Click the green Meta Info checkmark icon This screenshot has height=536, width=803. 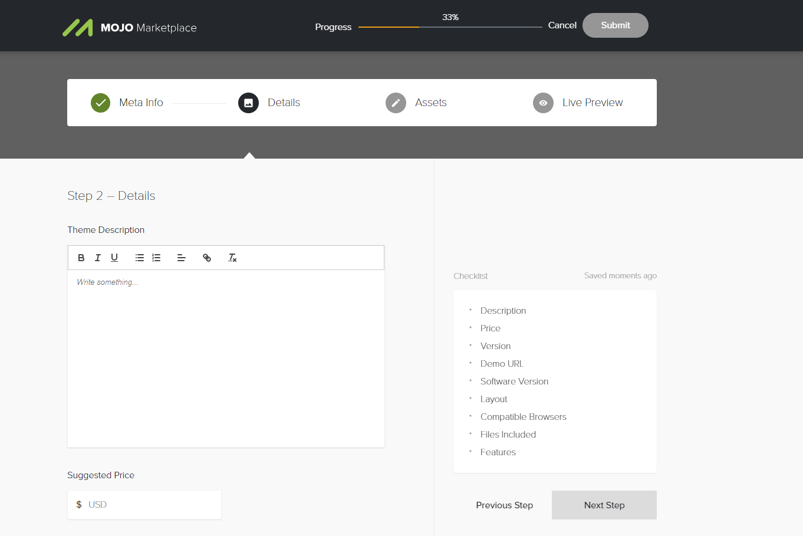point(100,103)
